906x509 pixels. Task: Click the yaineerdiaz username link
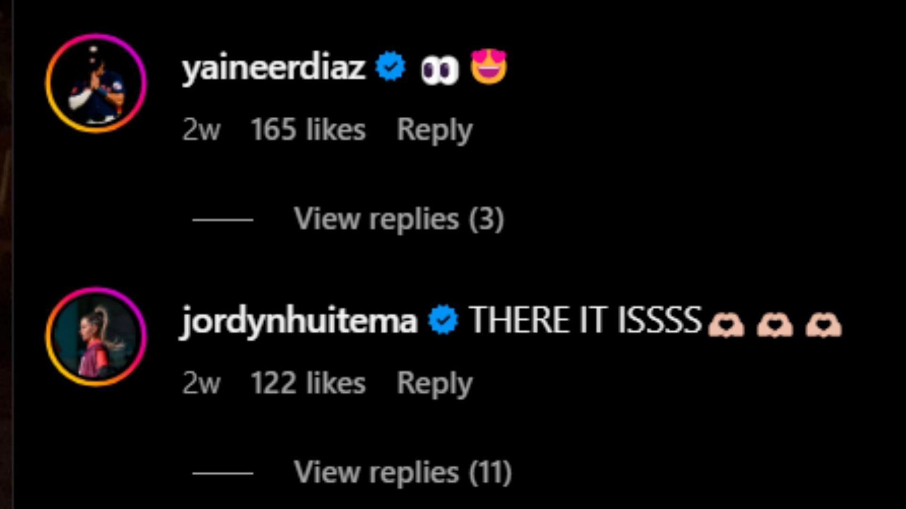click(x=274, y=68)
